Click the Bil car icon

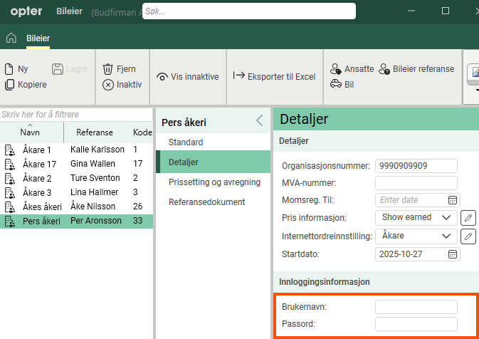tap(336, 84)
